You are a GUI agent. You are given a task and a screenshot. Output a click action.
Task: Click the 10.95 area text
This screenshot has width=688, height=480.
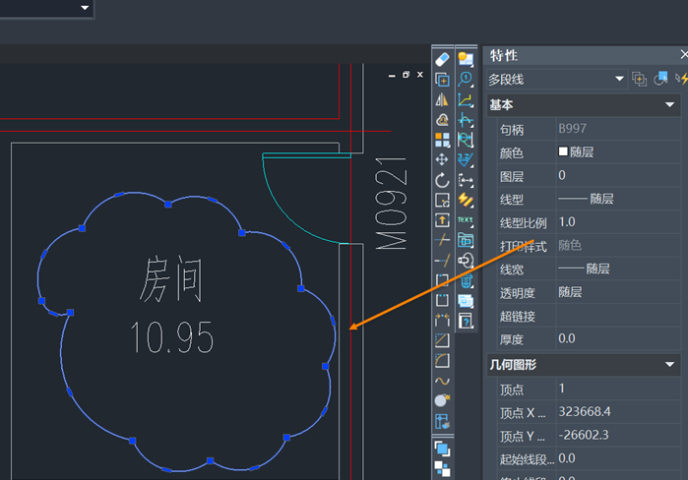(171, 337)
